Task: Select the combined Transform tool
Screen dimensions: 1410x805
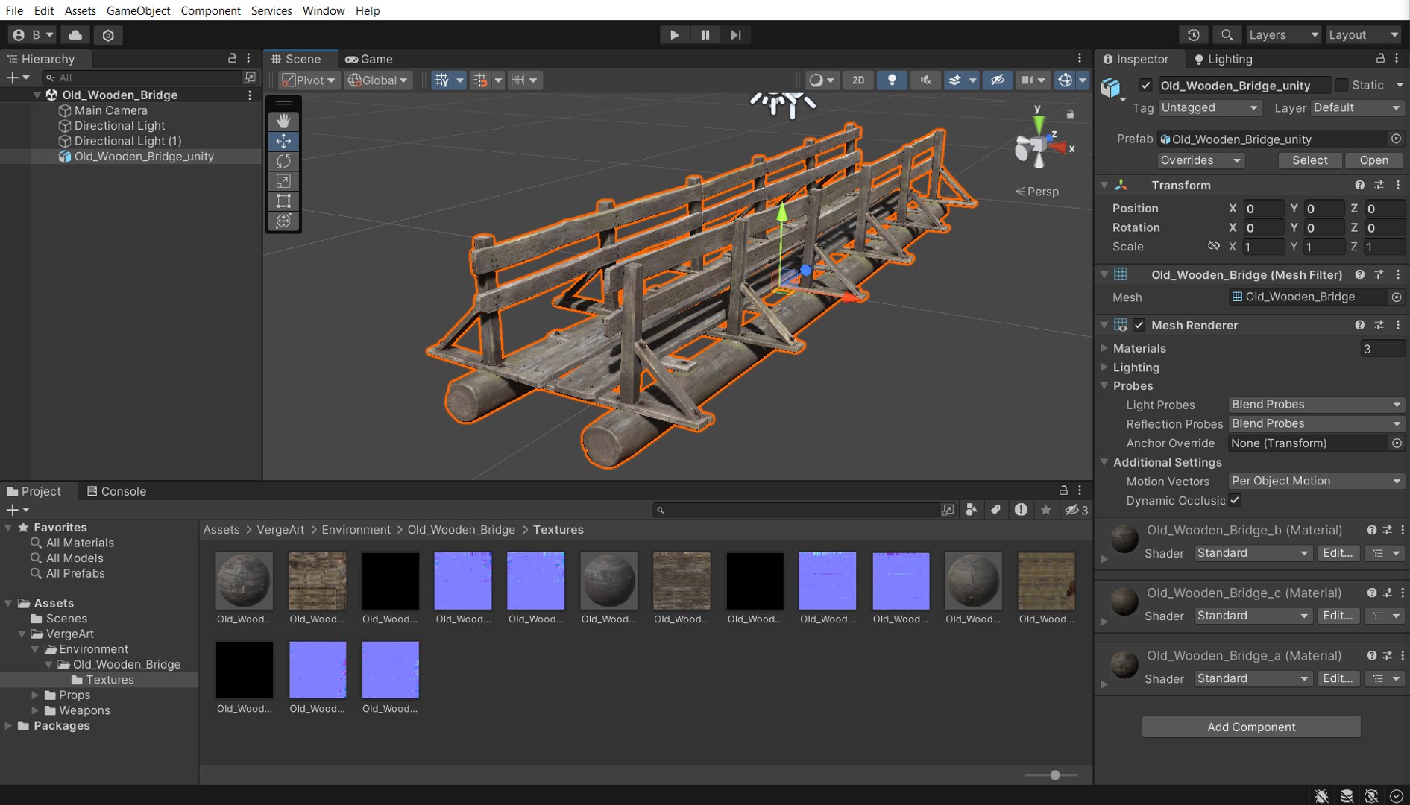Action: [283, 221]
